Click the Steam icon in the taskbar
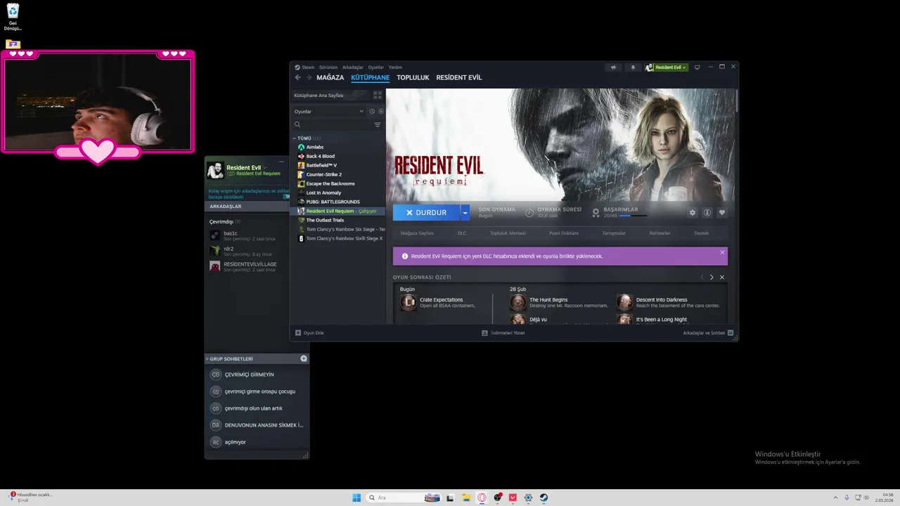The image size is (900, 506). point(544,498)
